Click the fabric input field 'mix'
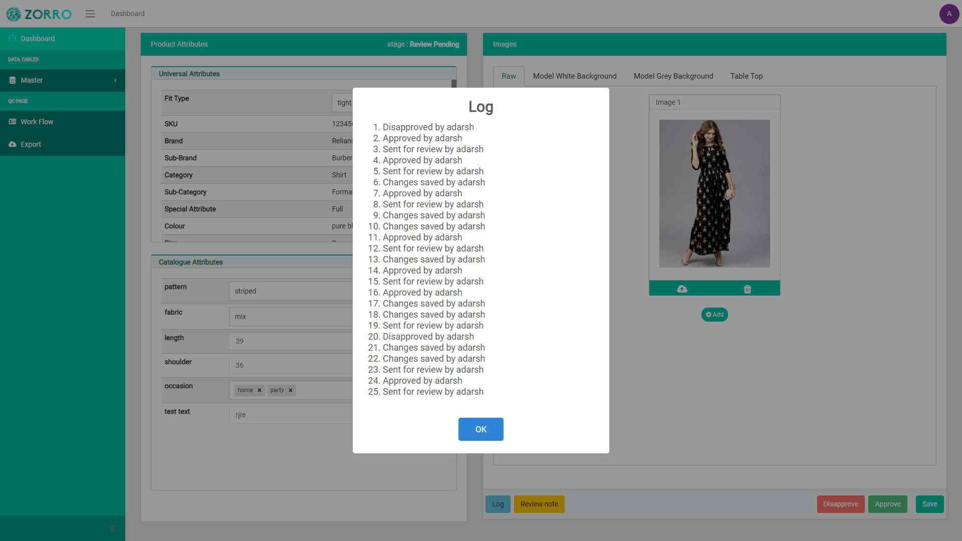The height and width of the screenshot is (541, 962). (291, 317)
